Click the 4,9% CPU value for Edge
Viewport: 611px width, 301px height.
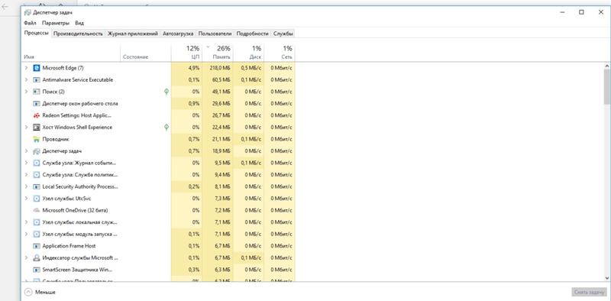(194, 68)
